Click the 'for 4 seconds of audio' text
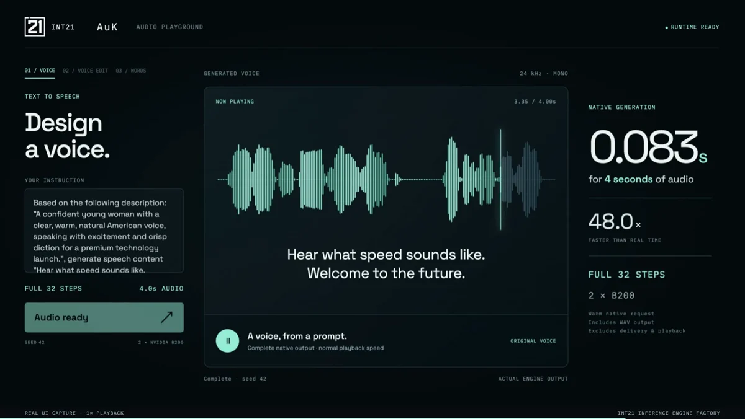This screenshot has width=745, height=419. pyautogui.click(x=641, y=179)
